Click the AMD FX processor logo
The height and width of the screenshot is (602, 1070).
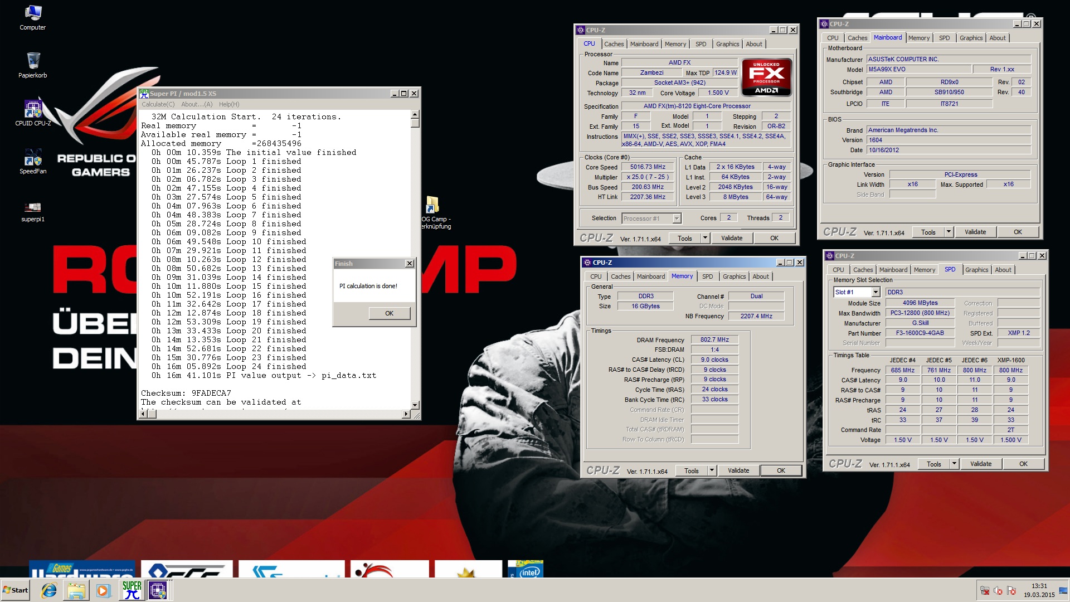click(766, 77)
